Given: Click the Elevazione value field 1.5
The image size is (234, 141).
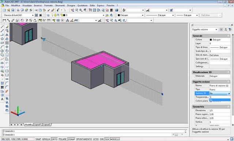Looking at the screenshot, I should [x=220, y=111].
